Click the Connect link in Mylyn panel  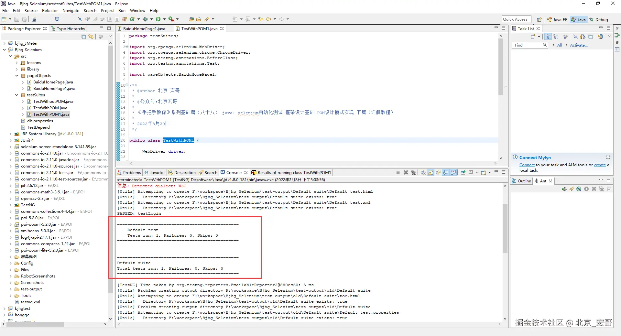pyautogui.click(x=527, y=165)
